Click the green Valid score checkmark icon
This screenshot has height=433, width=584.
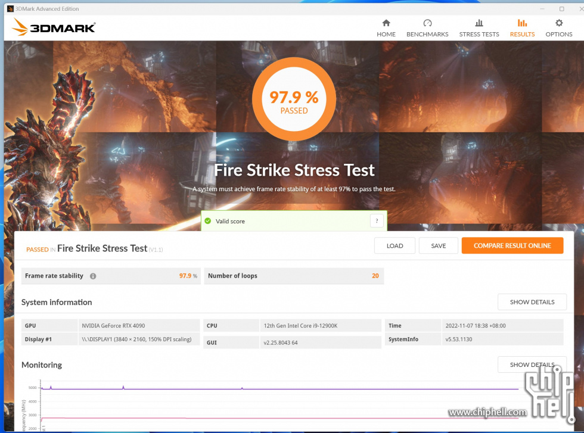pos(208,221)
